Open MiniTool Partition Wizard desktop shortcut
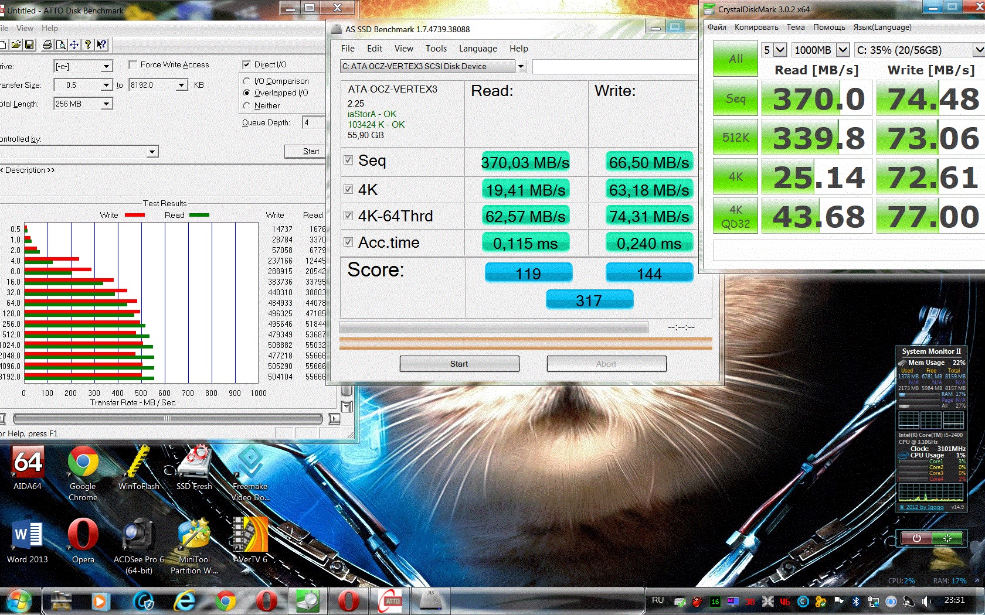 coord(194,546)
